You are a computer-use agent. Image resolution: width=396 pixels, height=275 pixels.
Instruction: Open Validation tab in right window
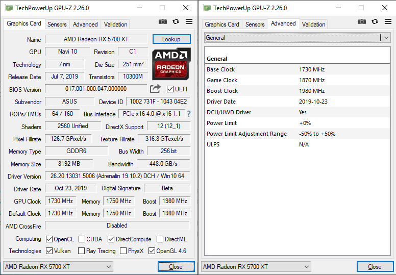coord(314,24)
